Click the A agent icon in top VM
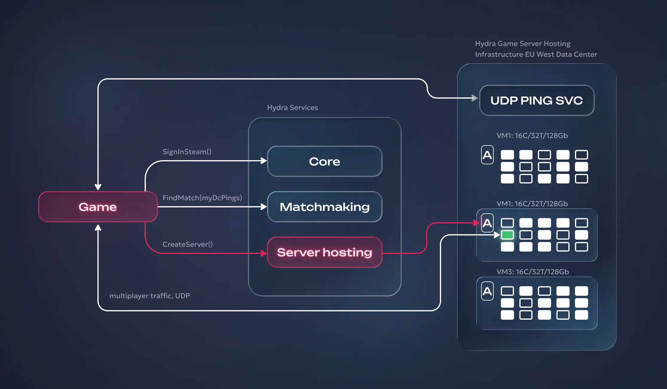 487,155
